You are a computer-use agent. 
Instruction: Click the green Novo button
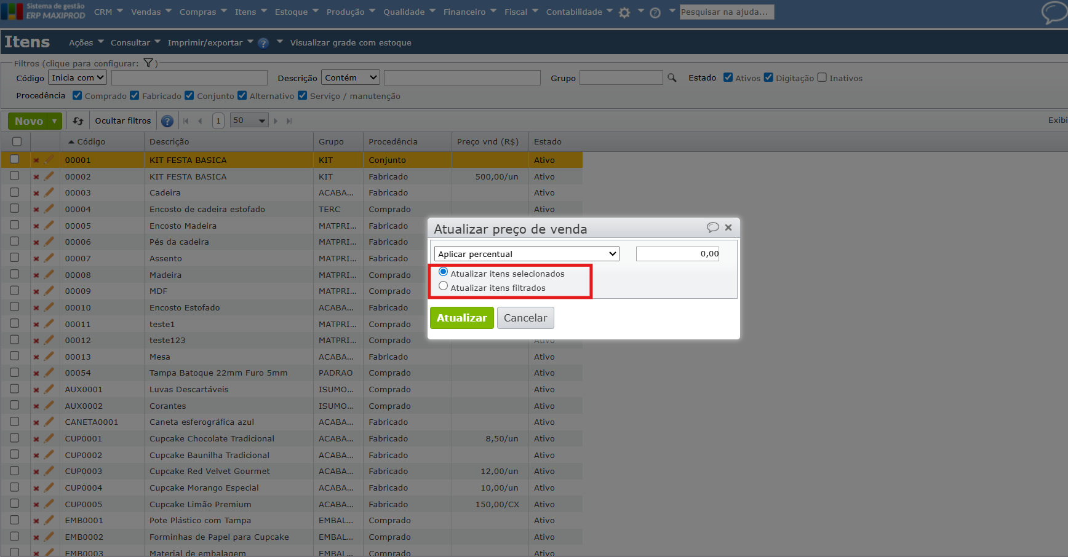coord(29,121)
